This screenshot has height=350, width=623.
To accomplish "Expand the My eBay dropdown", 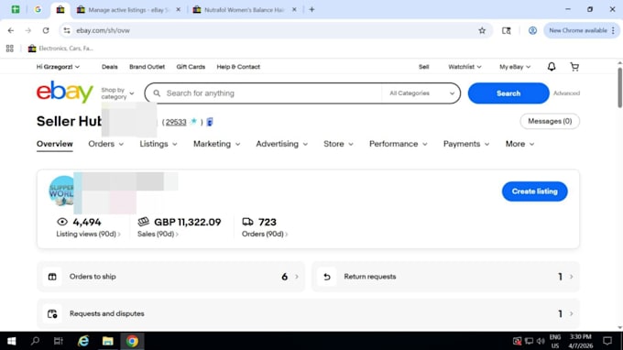I will 515,67.
